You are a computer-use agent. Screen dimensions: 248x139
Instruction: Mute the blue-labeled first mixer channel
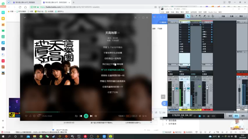click(177, 84)
